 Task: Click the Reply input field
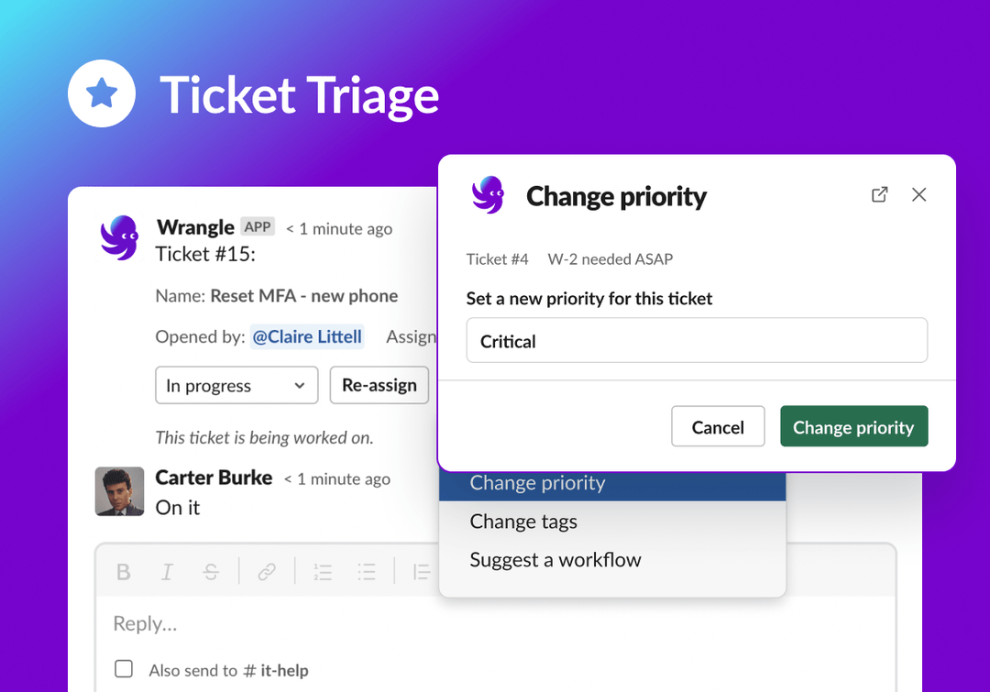tap(275, 624)
